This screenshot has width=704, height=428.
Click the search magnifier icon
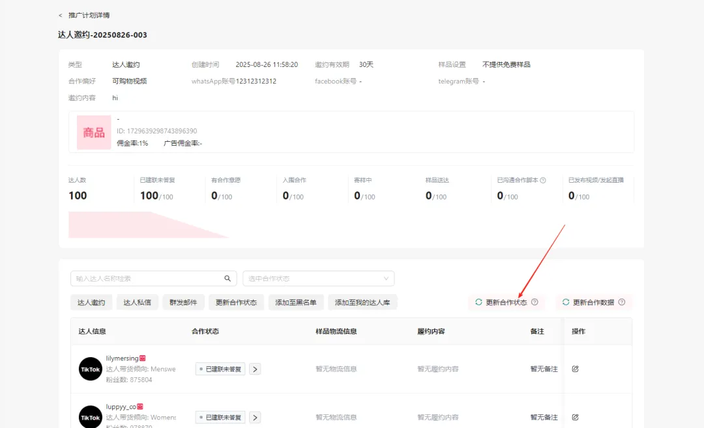[x=227, y=278]
